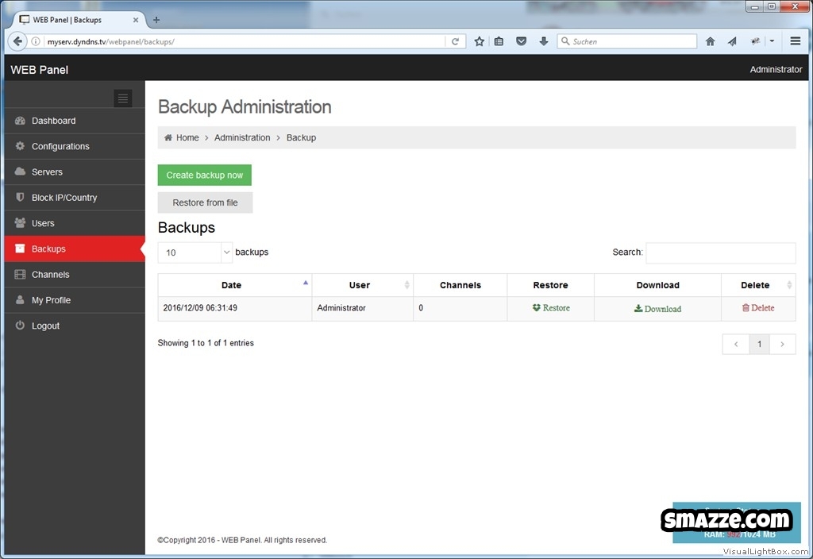Click the WEB Panel header logo
Image resolution: width=813 pixels, height=559 pixels.
pos(40,70)
